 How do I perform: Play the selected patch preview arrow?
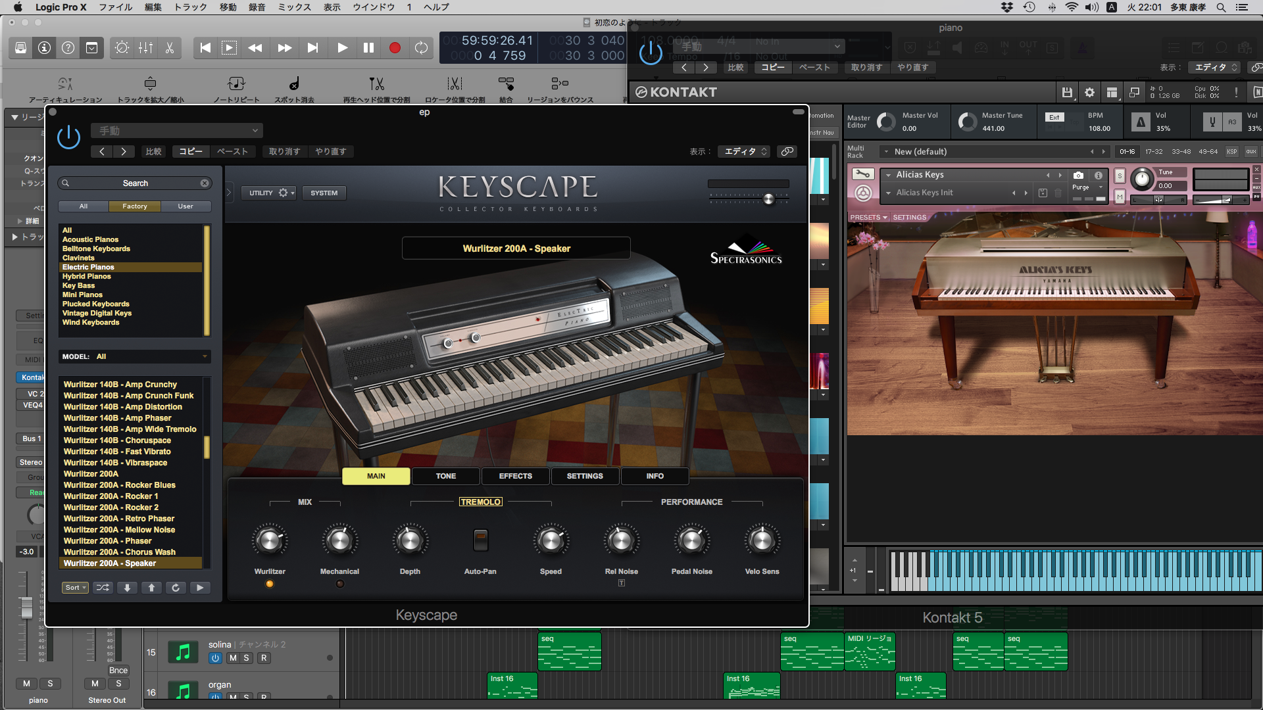(x=200, y=588)
